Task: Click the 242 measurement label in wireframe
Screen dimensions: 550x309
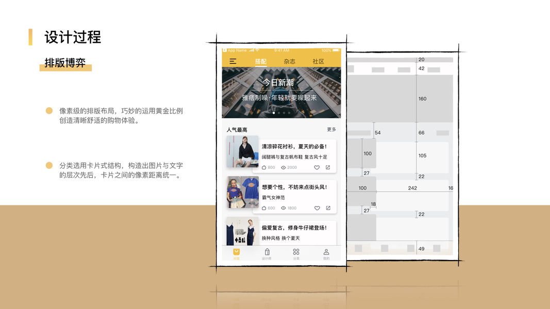Action: click(x=412, y=188)
